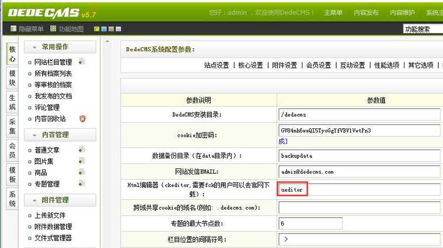Click the DedeCMS安装目录 field
The height and width of the screenshot is (248, 443).
pyautogui.click(x=359, y=115)
